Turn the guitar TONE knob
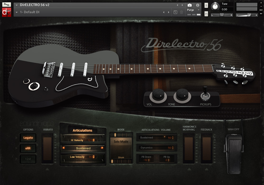The height and width of the screenshot is (185, 264). (x=182, y=95)
